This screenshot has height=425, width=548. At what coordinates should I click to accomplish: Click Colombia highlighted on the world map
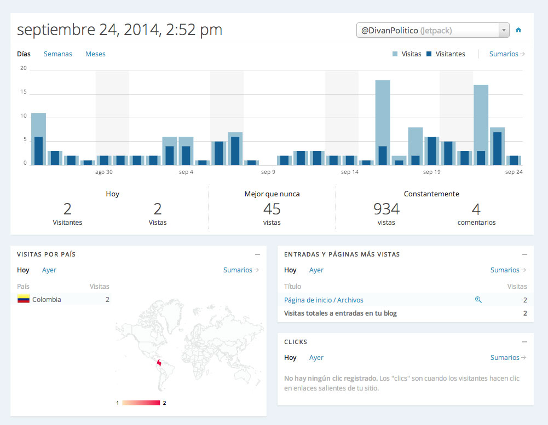point(159,363)
